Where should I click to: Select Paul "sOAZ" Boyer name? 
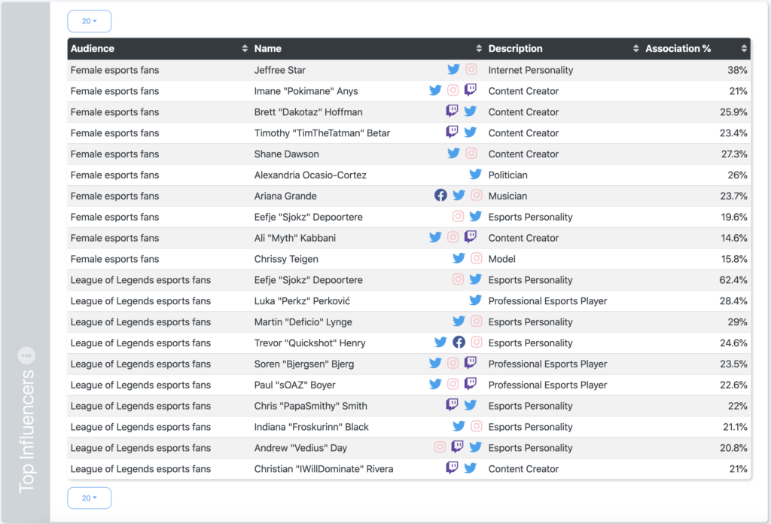point(294,385)
